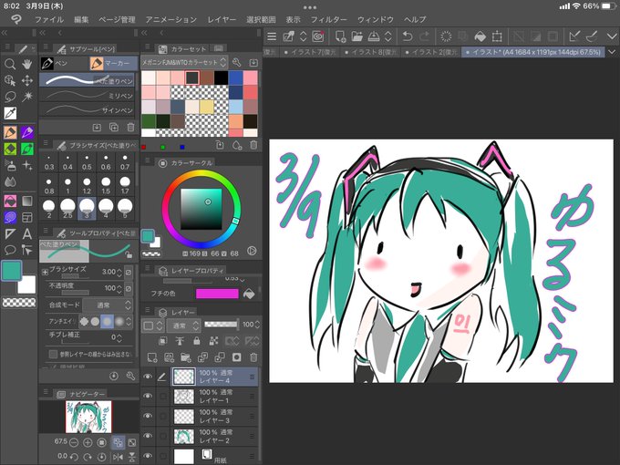Select the Gradient tool
This screenshot has height=465, width=620.
[26, 201]
